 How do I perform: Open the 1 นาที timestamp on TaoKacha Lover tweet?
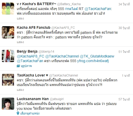pos(126,76)
